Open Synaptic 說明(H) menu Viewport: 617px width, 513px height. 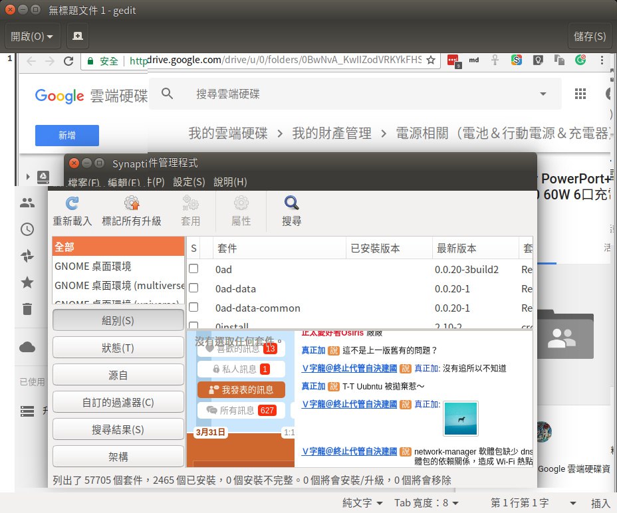pos(230,182)
